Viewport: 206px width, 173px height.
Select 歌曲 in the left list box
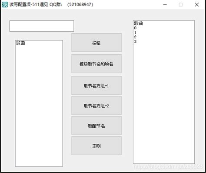(x=20, y=43)
